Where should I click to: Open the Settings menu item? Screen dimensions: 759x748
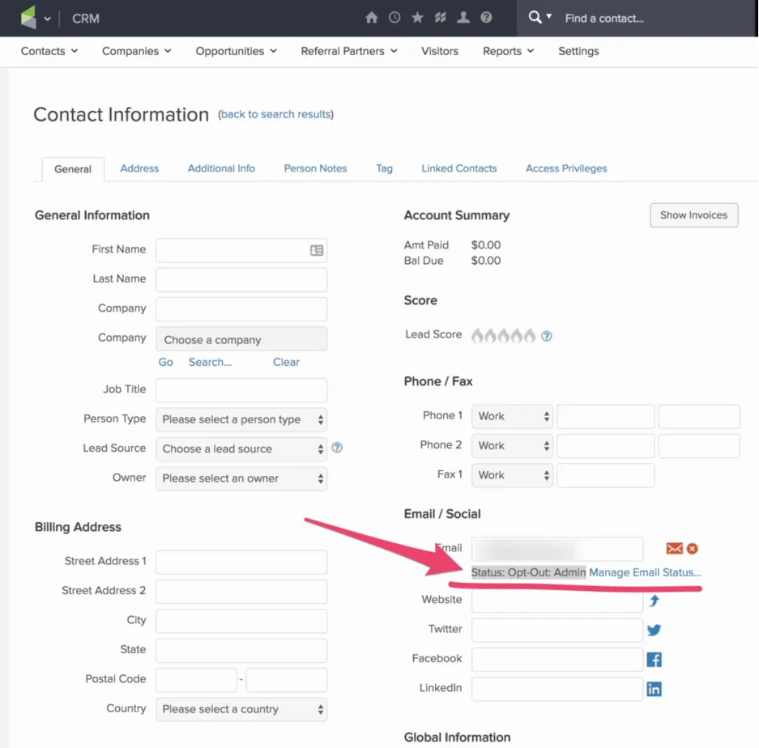pos(578,51)
